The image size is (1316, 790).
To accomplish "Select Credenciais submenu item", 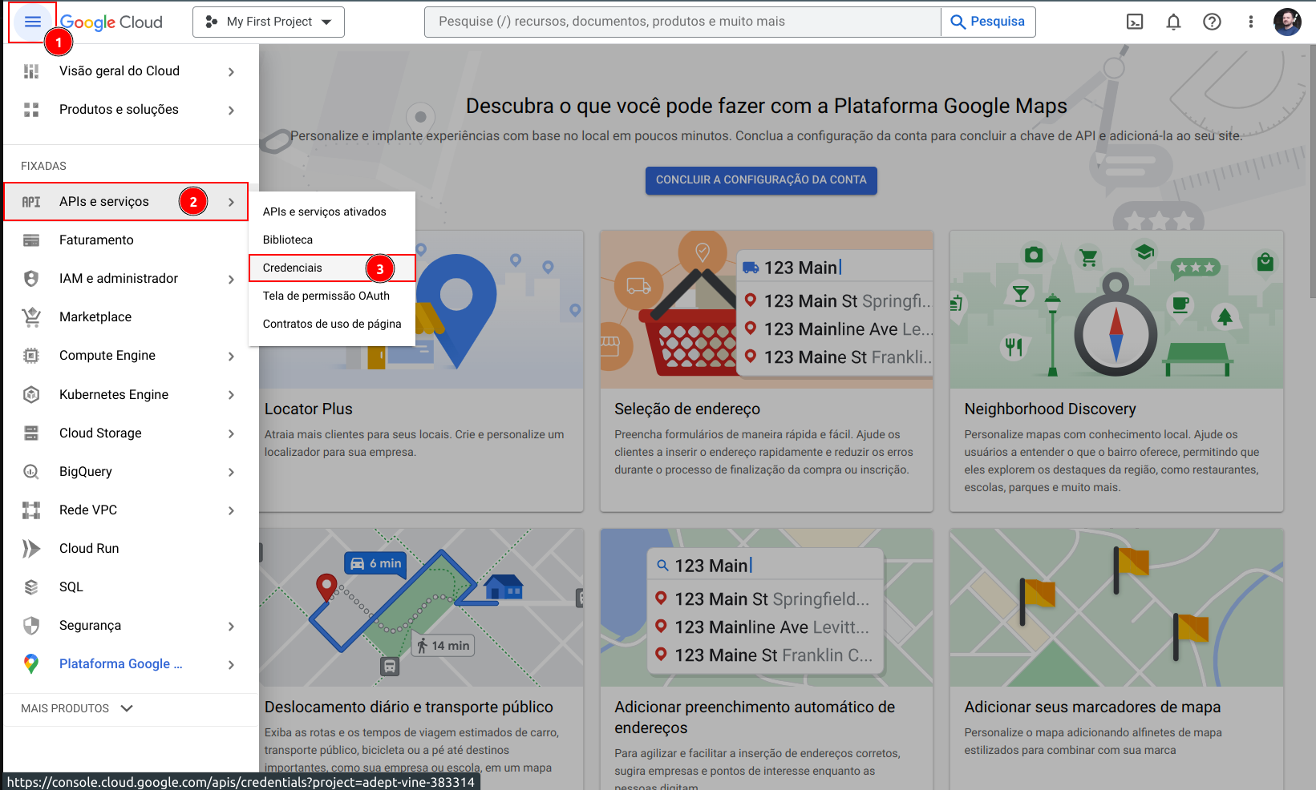I will [x=332, y=268].
